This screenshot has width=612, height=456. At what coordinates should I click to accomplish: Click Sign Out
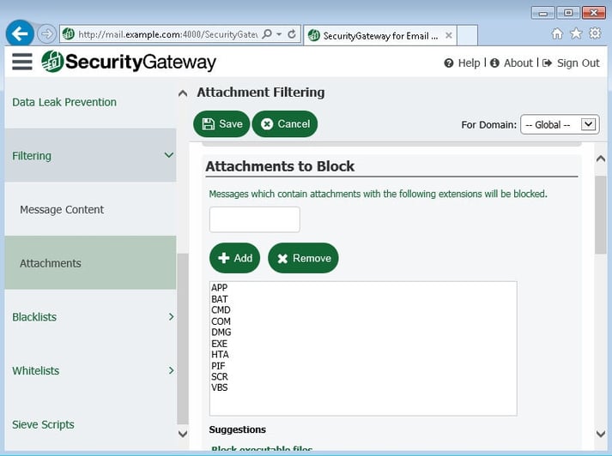(571, 63)
